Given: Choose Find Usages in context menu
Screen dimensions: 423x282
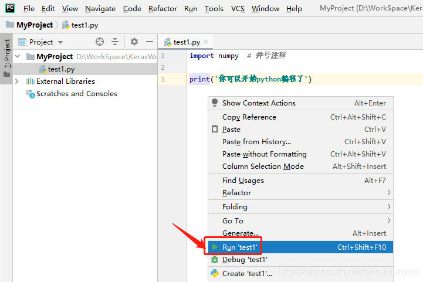Looking at the screenshot, I should coord(300,181).
